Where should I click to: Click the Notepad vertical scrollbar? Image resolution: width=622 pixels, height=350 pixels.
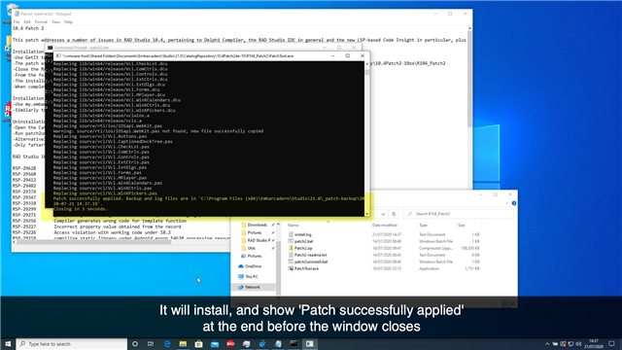[469, 80]
